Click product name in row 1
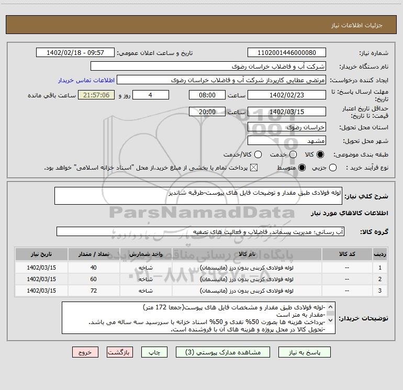 (x=247, y=268)
